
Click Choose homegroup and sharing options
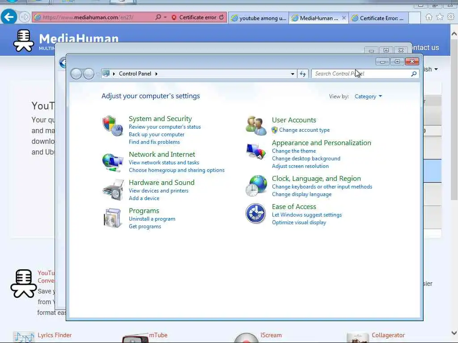pos(177,170)
